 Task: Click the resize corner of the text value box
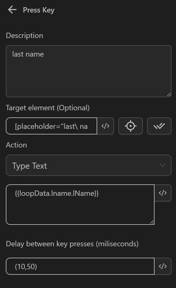click(x=152, y=222)
